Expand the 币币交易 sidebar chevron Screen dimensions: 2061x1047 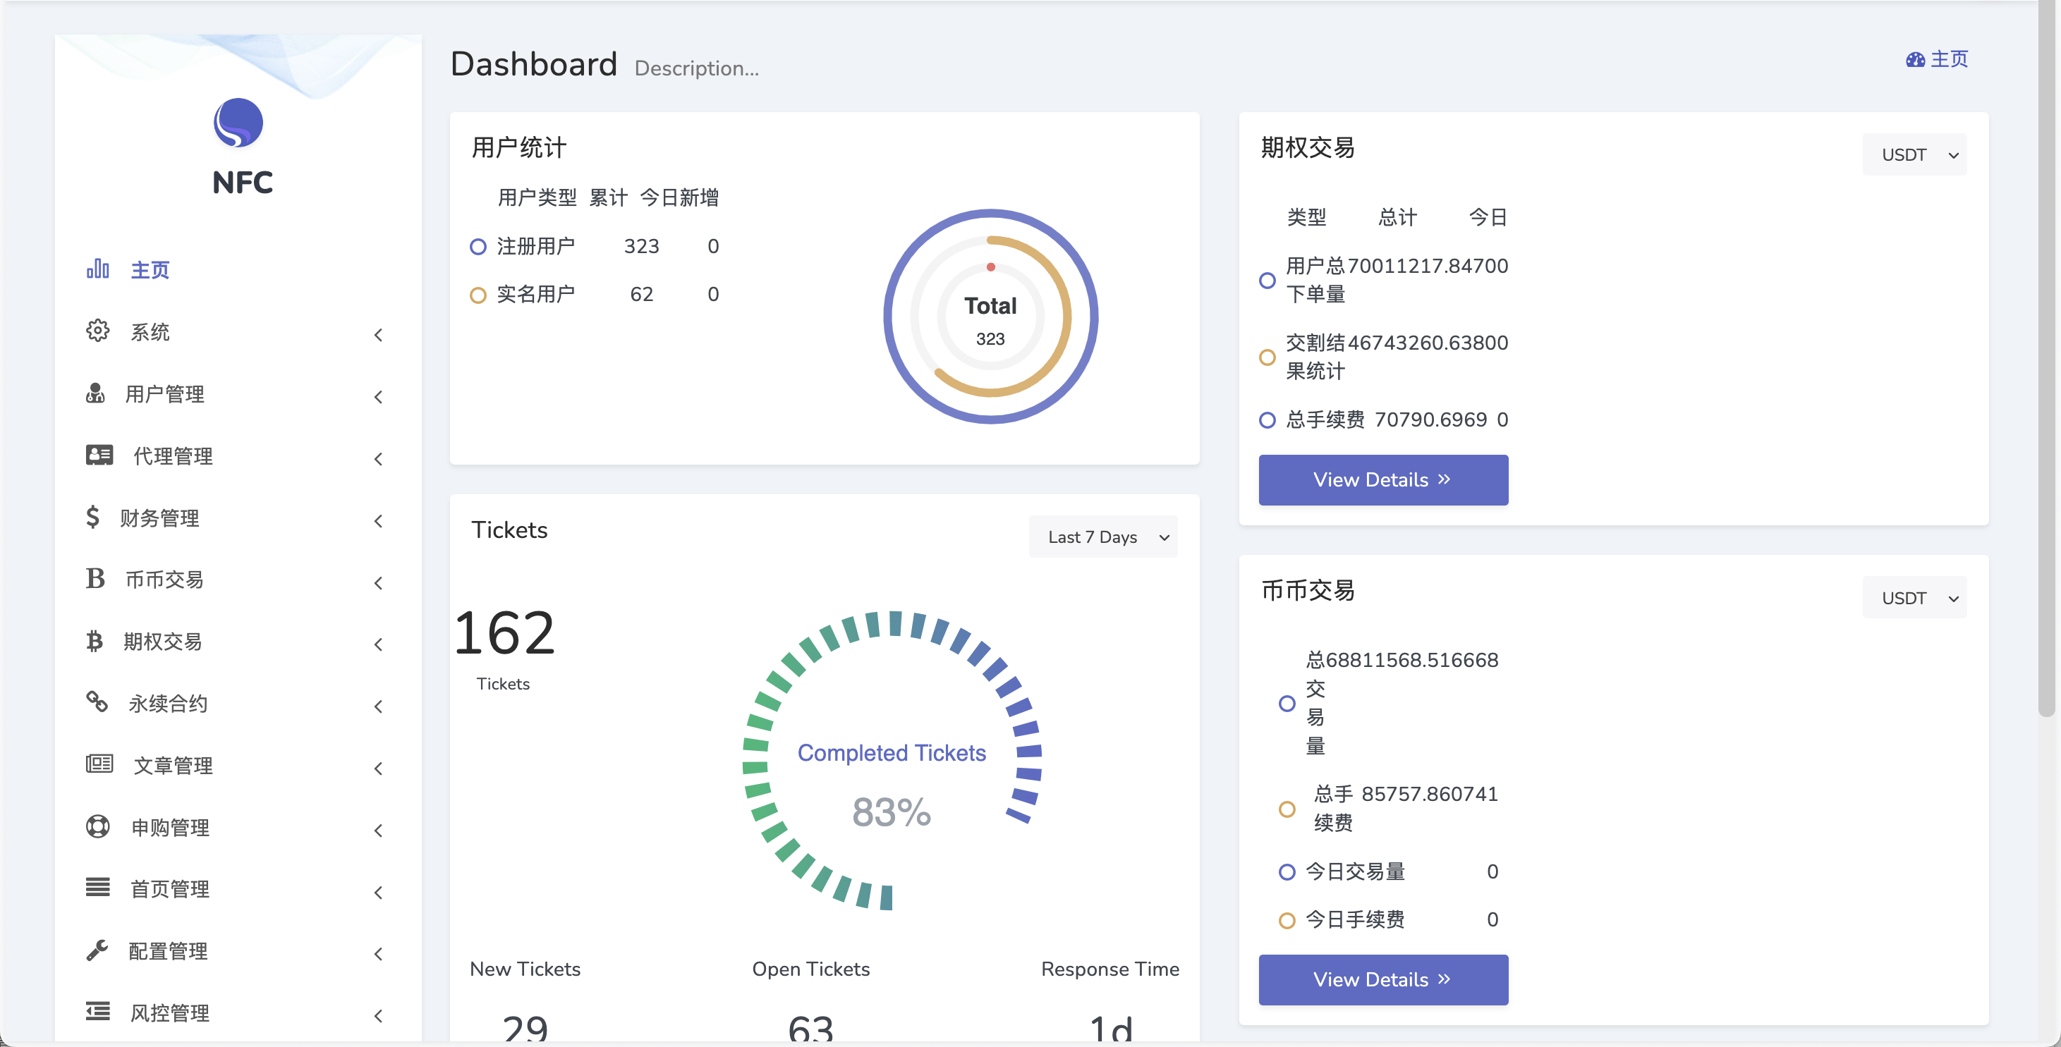[379, 583]
